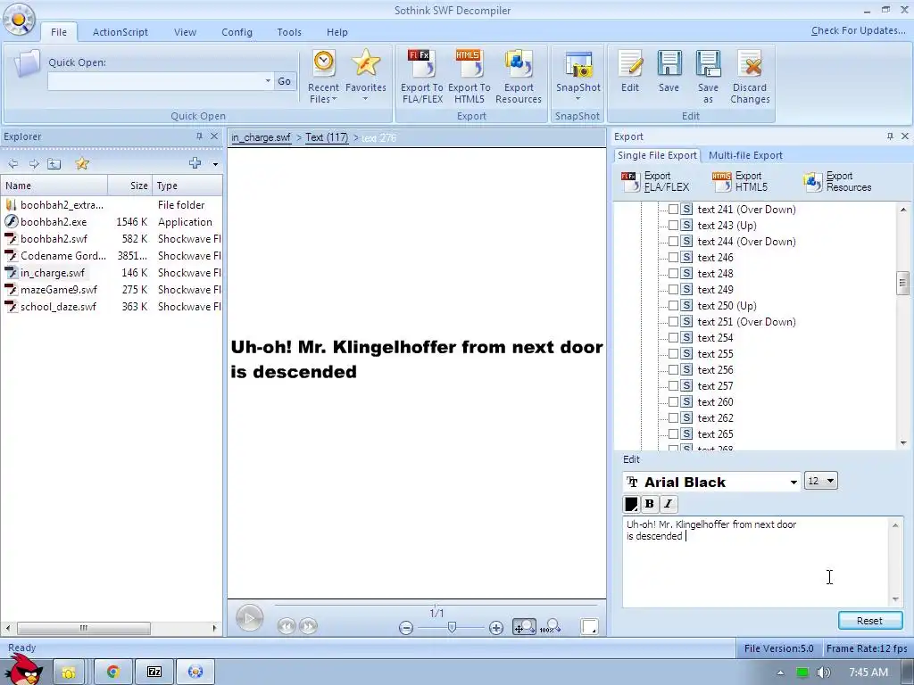Click the zoom slider handle
This screenshot has width=914, height=685.
point(451,627)
